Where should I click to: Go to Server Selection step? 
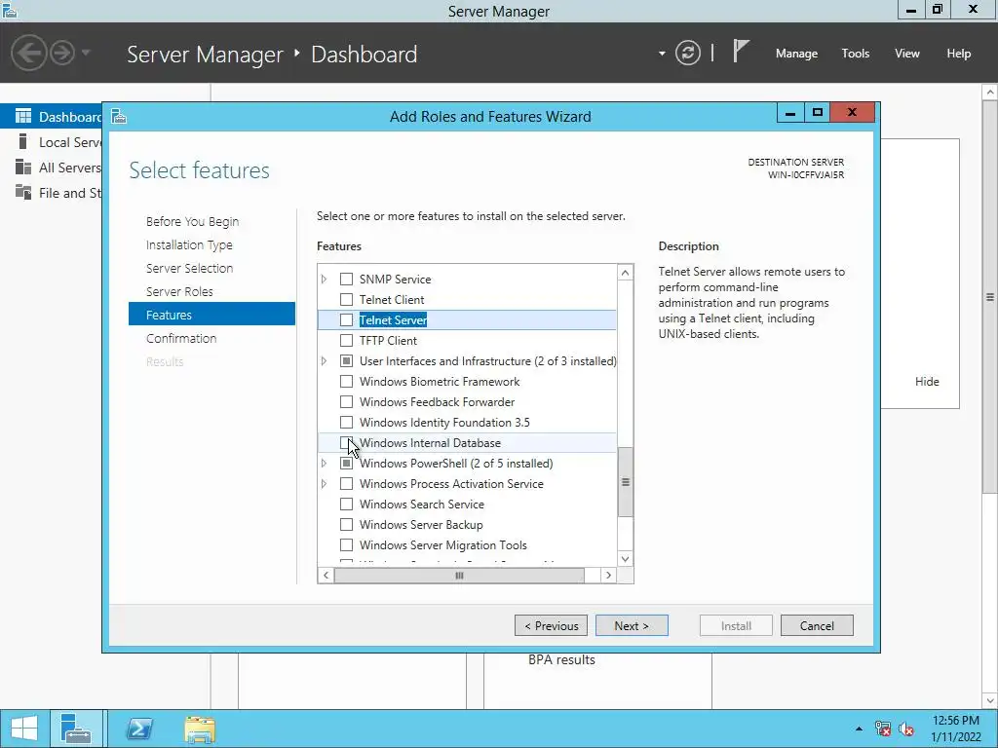[189, 268]
